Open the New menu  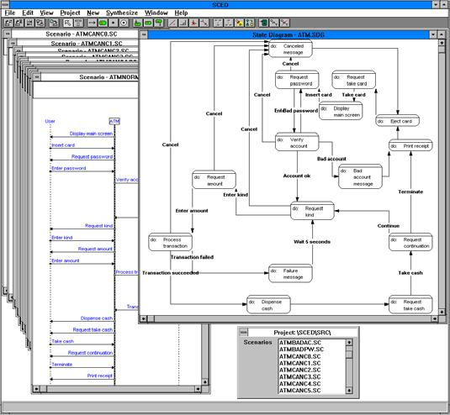[x=93, y=13]
